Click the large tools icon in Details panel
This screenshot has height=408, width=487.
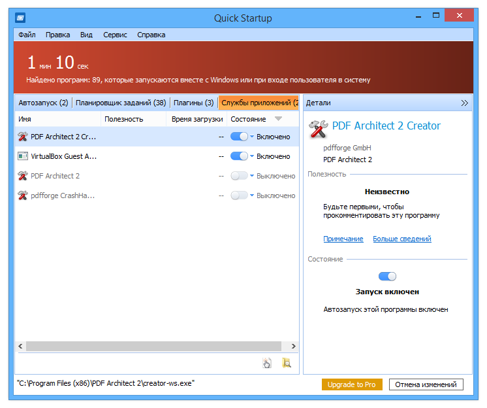tap(318, 129)
